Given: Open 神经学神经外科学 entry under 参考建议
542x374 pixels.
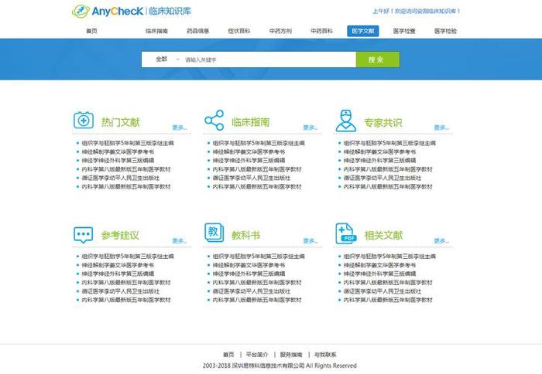Looking at the screenshot, I should click(118, 274).
